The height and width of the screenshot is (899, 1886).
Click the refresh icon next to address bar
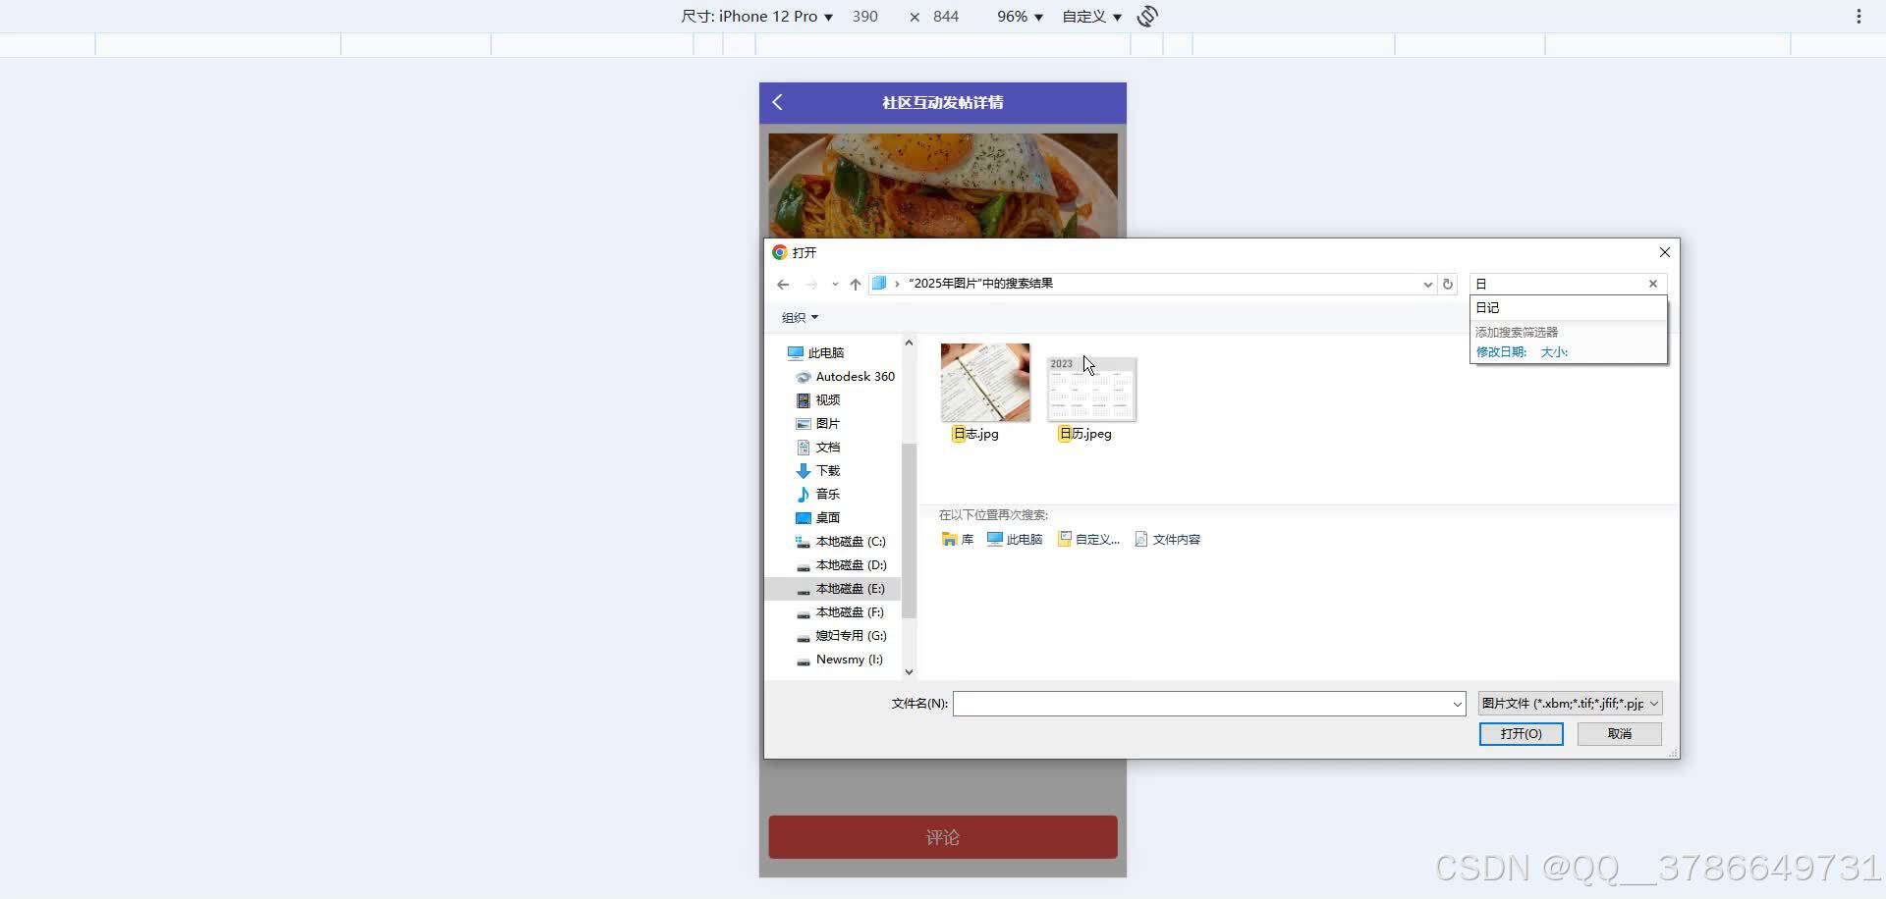click(1448, 284)
